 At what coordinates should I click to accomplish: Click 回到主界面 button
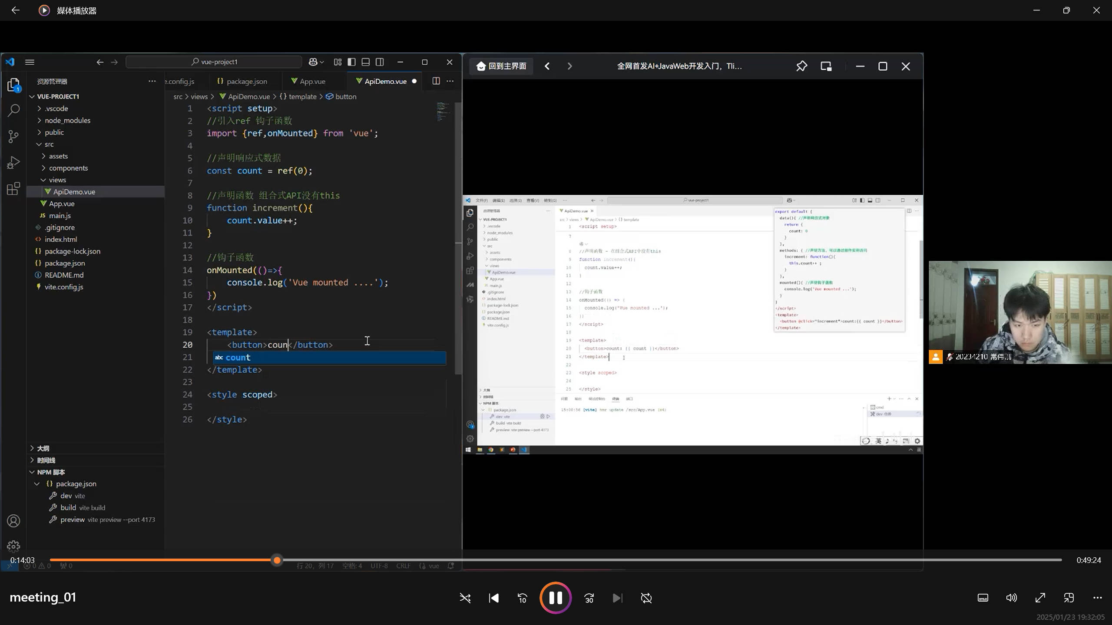pos(501,66)
